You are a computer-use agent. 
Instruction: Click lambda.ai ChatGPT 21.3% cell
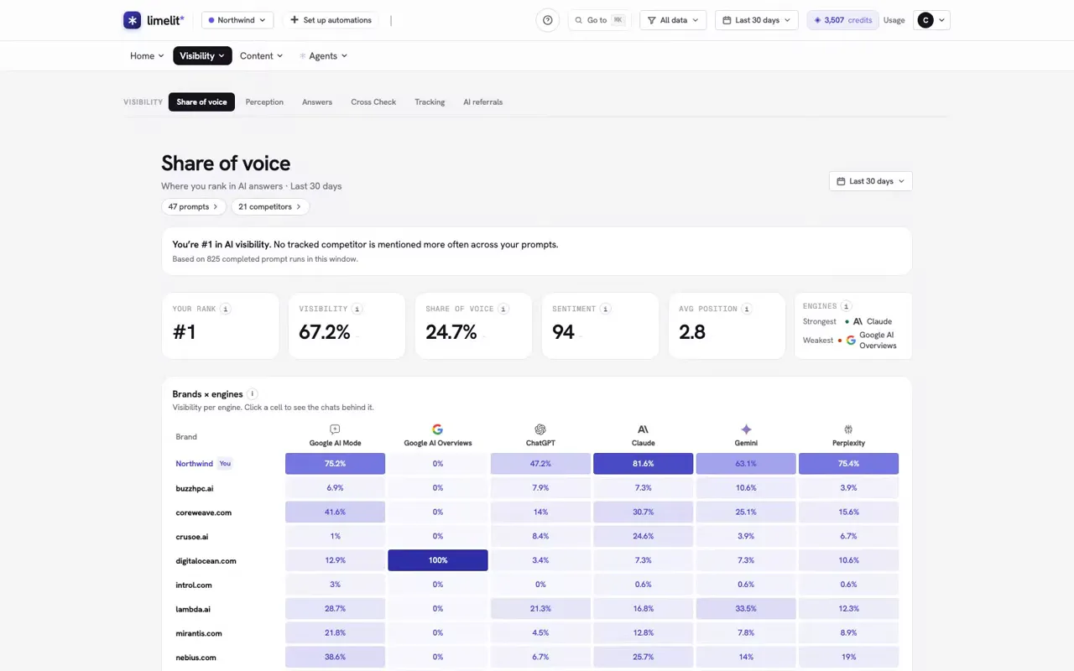point(540,609)
